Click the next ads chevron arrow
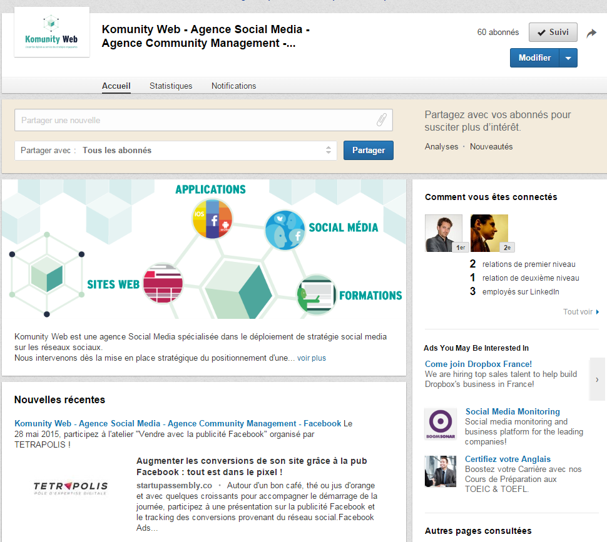Image resolution: width=607 pixels, height=542 pixels. [597, 379]
